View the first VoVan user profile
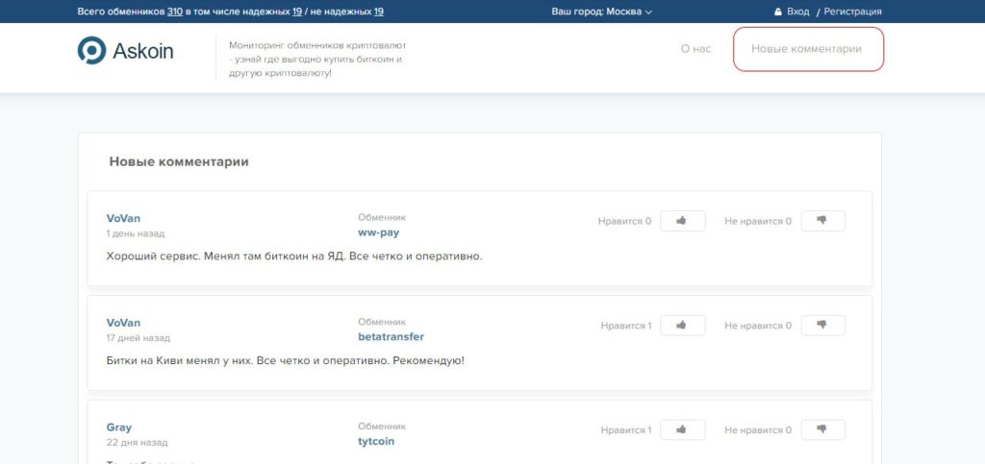The image size is (985, 464). (x=123, y=218)
